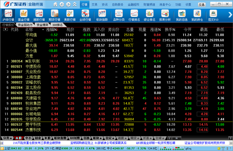This screenshot has width=233, height=151.
Task: Switch to 资金驱动力 tab
Action: (25, 25)
